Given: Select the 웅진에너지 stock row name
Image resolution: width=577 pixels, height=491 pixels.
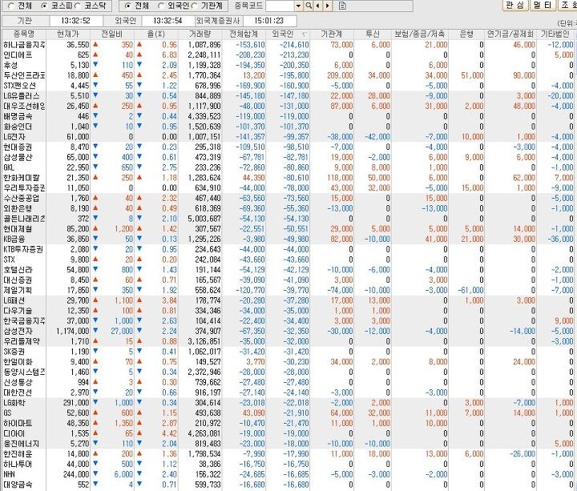Looking at the screenshot, I should click(x=21, y=444).
